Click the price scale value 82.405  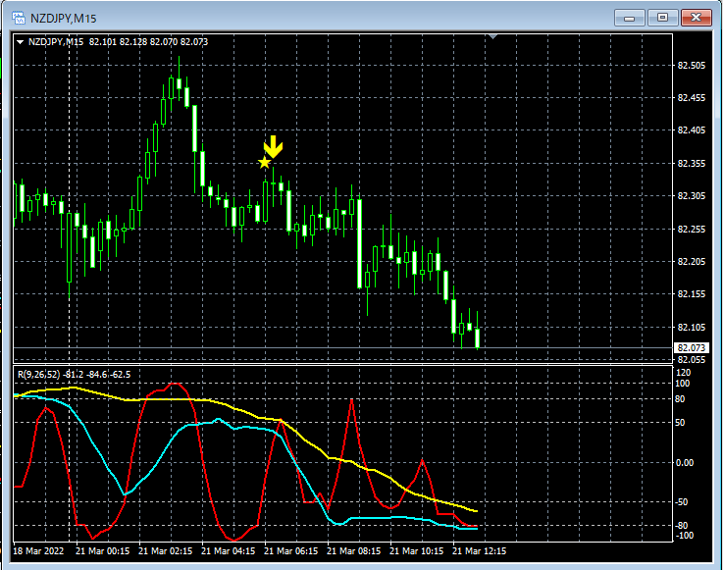coord(692,130)
